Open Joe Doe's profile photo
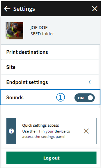This screenshot has width=101, height=168. 14,31
